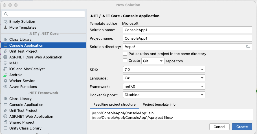257x134 pixels.
Task: Click the Microsoft template author text
Action: tap(130, 24)
